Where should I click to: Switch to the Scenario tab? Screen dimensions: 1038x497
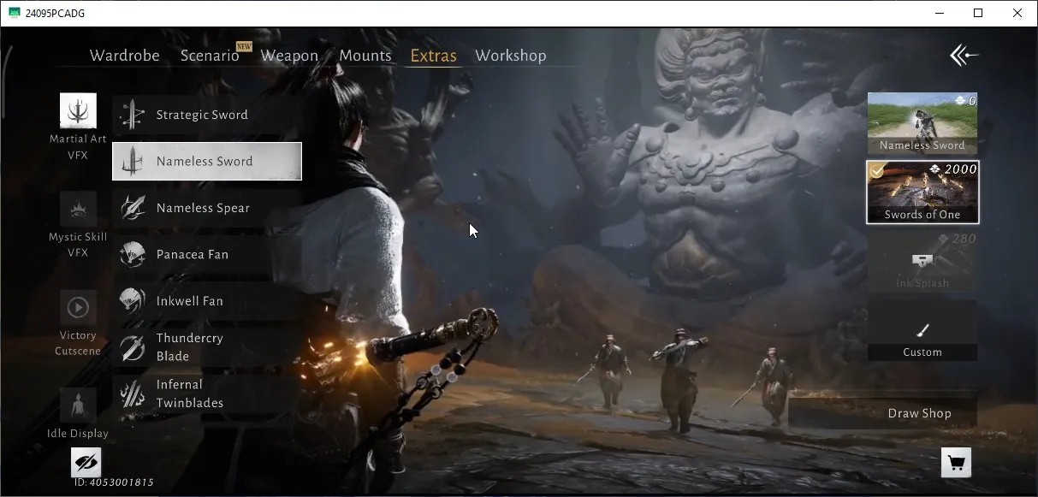210,56
